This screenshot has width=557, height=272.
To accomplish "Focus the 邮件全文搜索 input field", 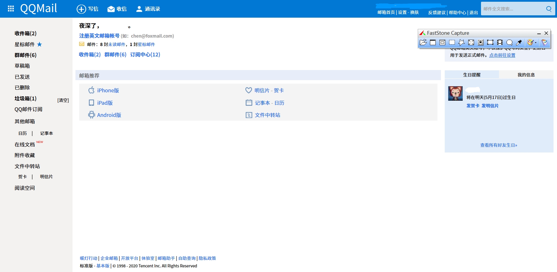I will (513, 9).
